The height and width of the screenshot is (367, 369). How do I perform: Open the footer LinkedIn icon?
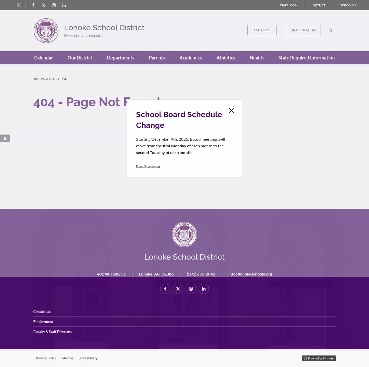point(203,289)
